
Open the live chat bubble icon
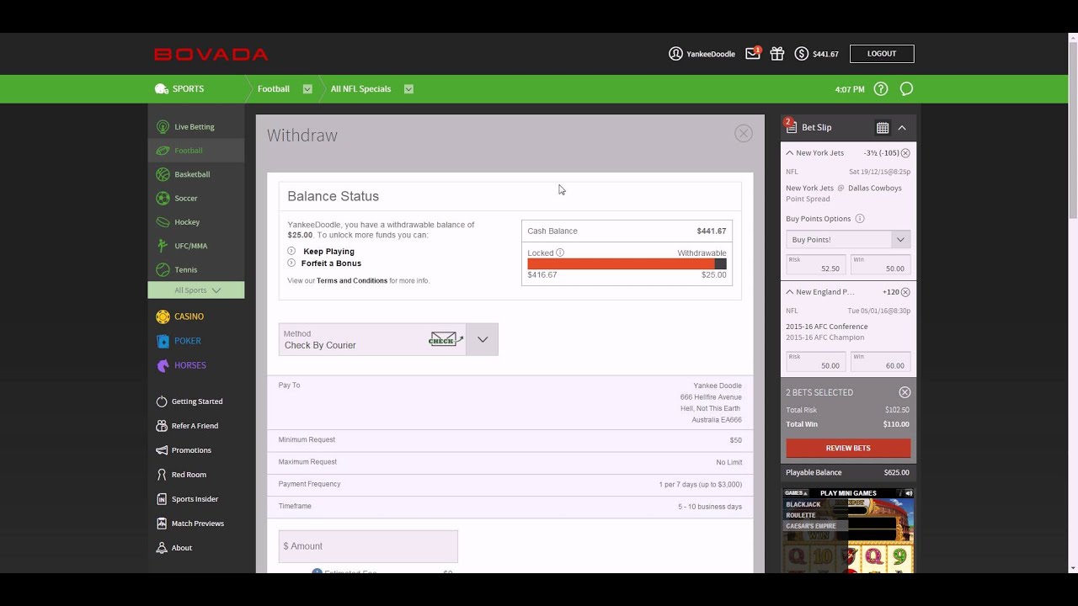906,89
